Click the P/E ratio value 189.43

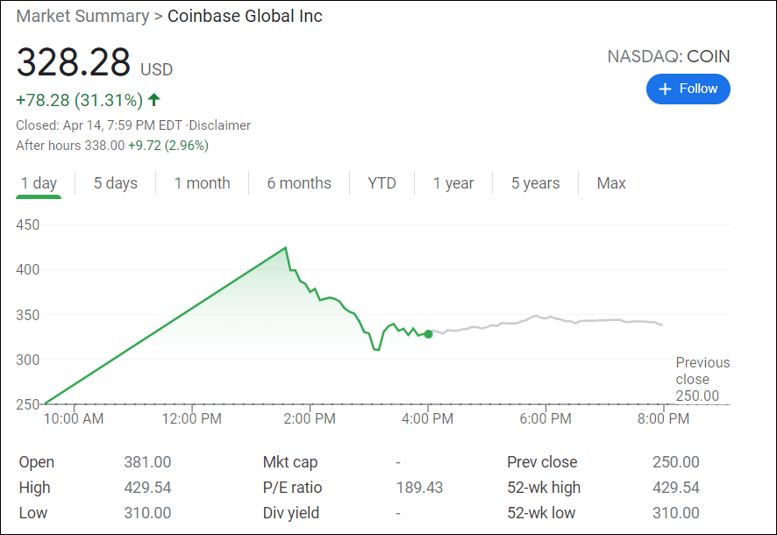[x=420, y=488]
